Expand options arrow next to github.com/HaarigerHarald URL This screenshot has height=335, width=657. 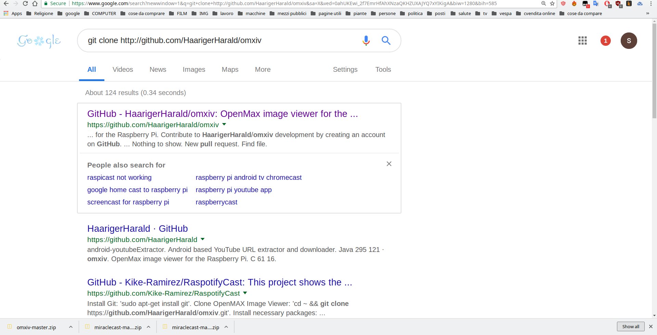coord(203,239)
